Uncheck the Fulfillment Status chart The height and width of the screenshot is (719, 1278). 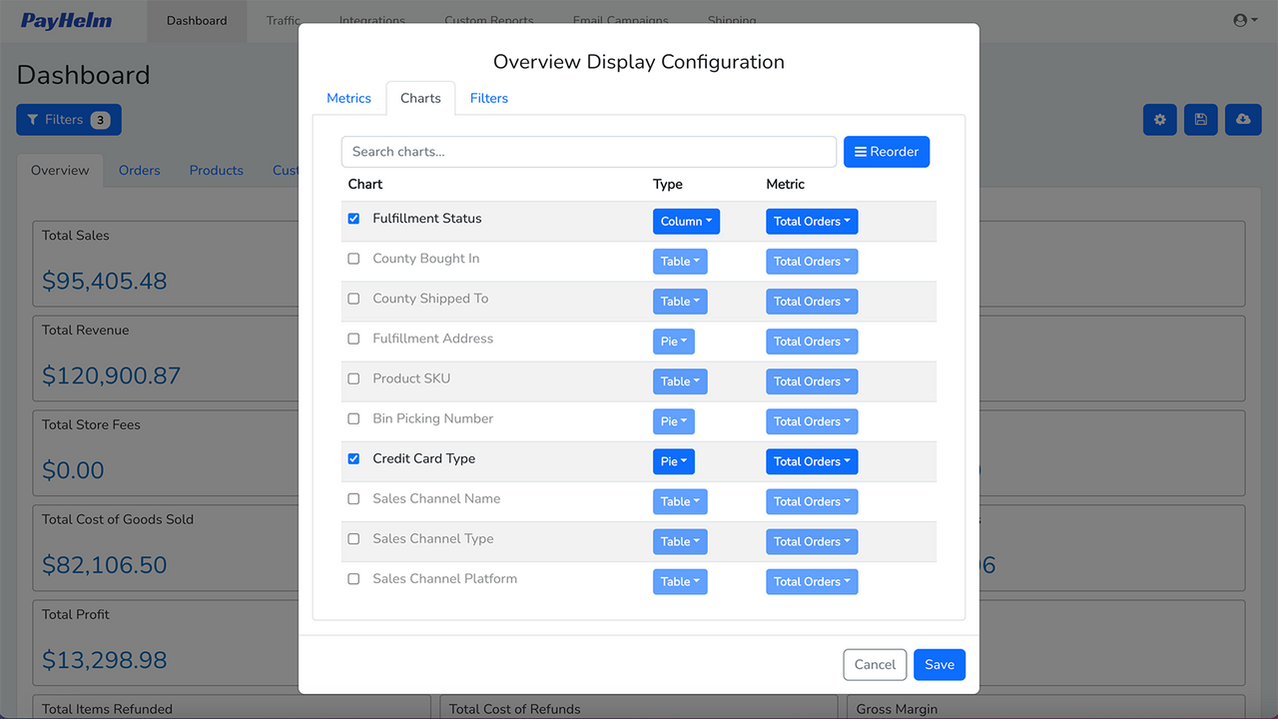tap(353, 218)
